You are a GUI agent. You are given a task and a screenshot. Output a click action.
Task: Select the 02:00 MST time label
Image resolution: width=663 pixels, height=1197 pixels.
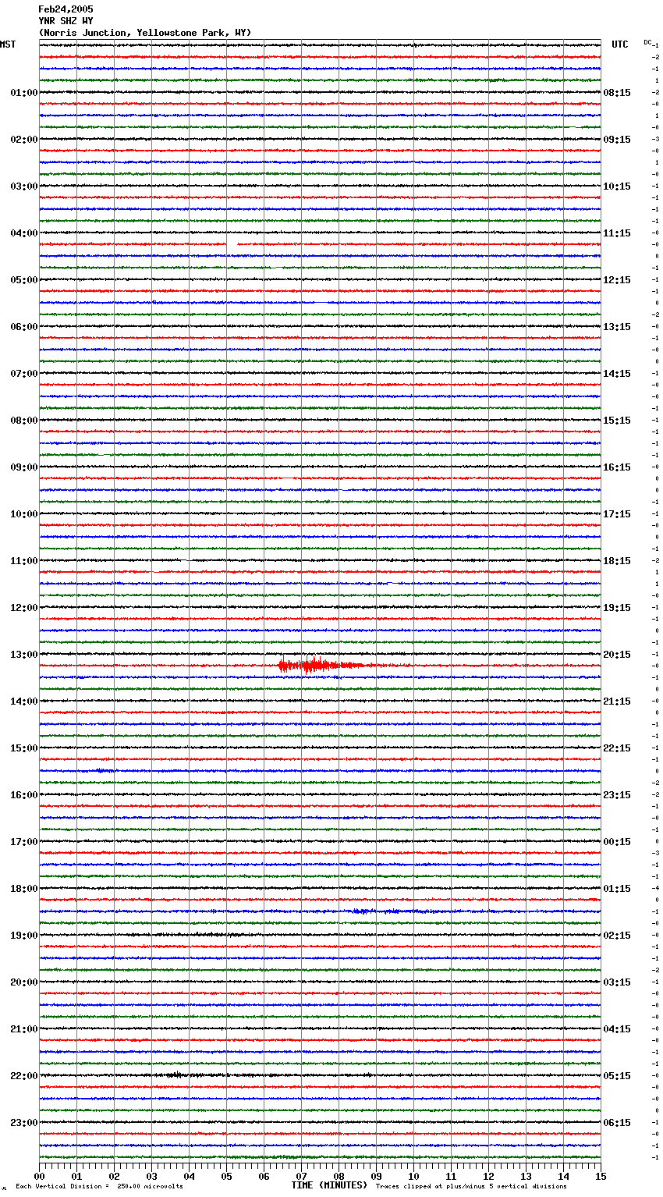pyautogui.click(x=23, y=140)
